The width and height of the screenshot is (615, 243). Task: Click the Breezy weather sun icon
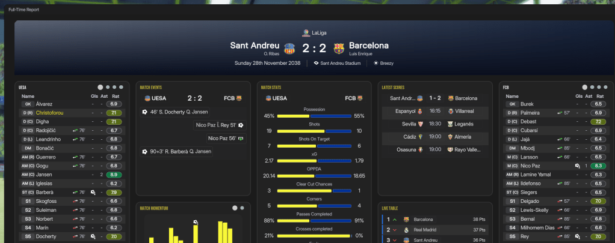pyautogui.click(x=376, y=62)
